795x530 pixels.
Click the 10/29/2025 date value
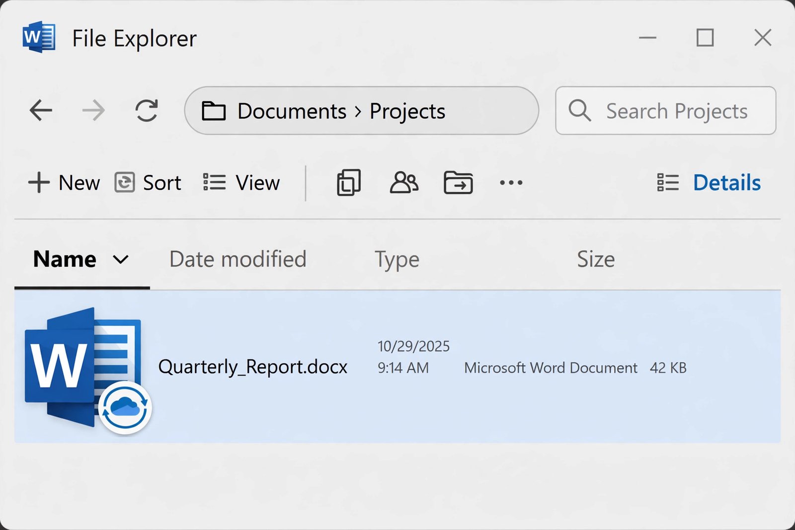pyautogui.click(x=413, y=346)
